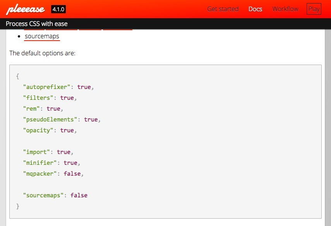Click the autoprefixer option key in the code
Screen dimensions: 331x226
pos(46,87)
